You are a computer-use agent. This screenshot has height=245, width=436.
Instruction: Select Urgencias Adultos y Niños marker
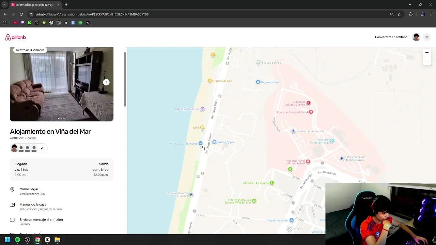308,103
